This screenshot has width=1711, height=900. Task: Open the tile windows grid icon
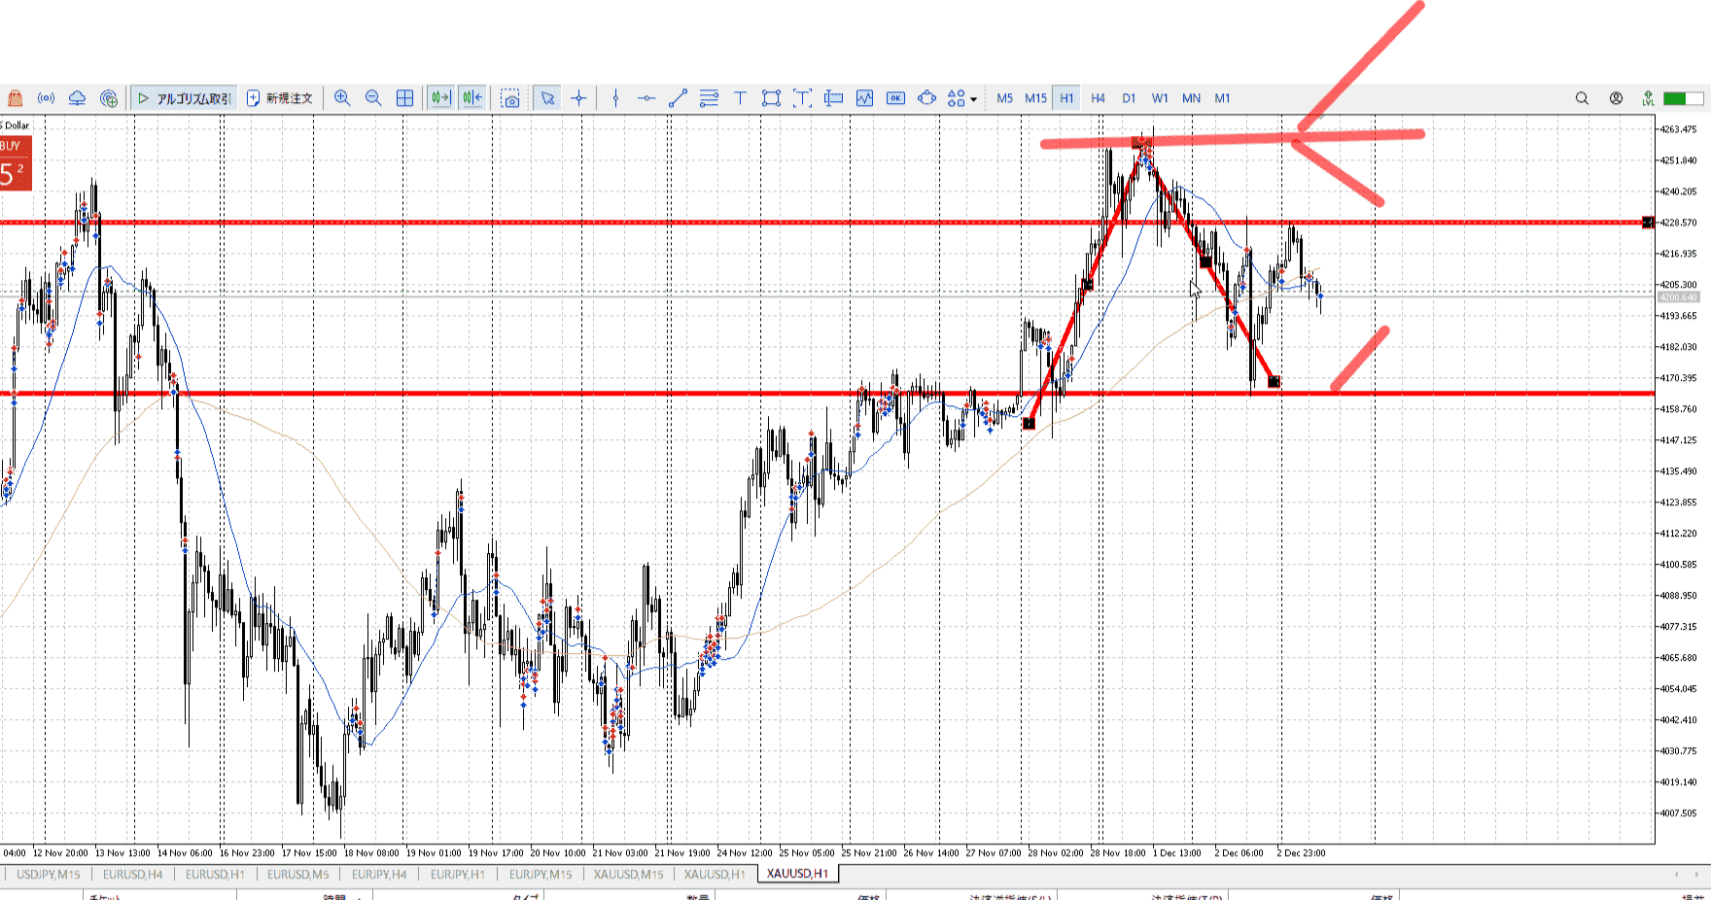coord(405,98)
